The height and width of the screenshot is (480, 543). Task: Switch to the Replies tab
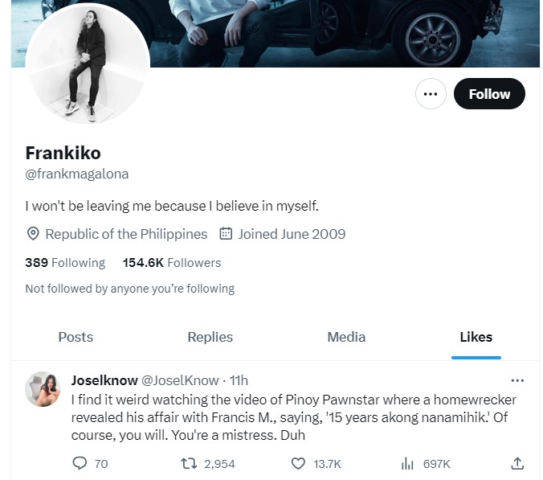pyautogui.click(x=210, y=337)
